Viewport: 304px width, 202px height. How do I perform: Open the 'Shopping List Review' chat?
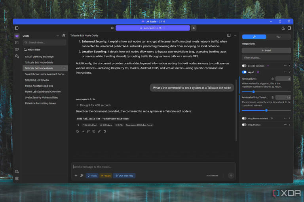[x=37, y=80]
